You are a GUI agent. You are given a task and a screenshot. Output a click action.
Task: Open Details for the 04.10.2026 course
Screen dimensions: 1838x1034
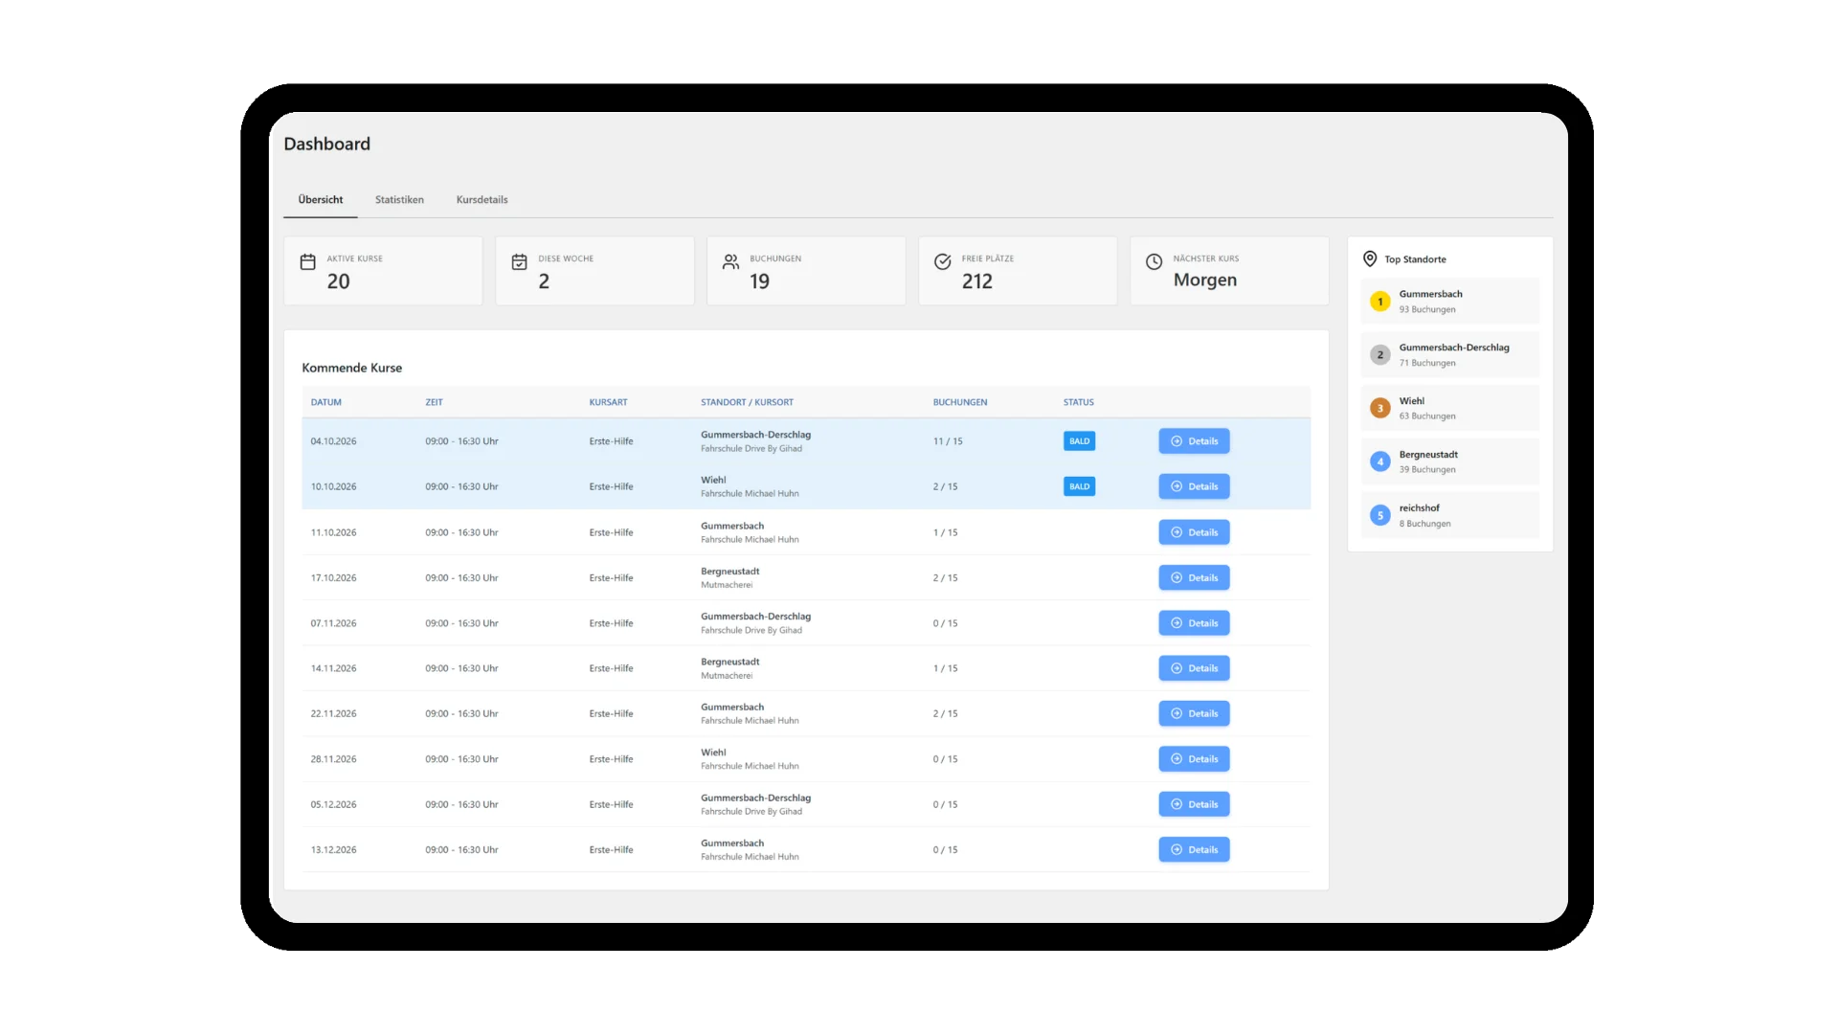tap(1194, 441)
